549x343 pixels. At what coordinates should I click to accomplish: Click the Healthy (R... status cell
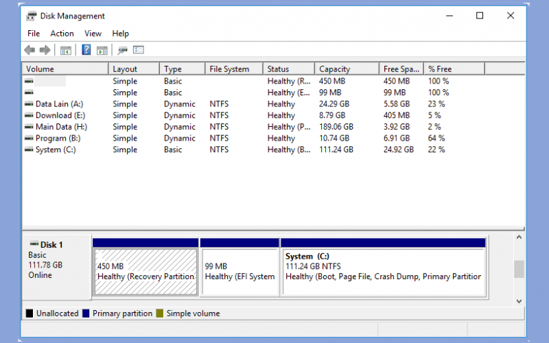pyautogui.click(x=289, y=81)
